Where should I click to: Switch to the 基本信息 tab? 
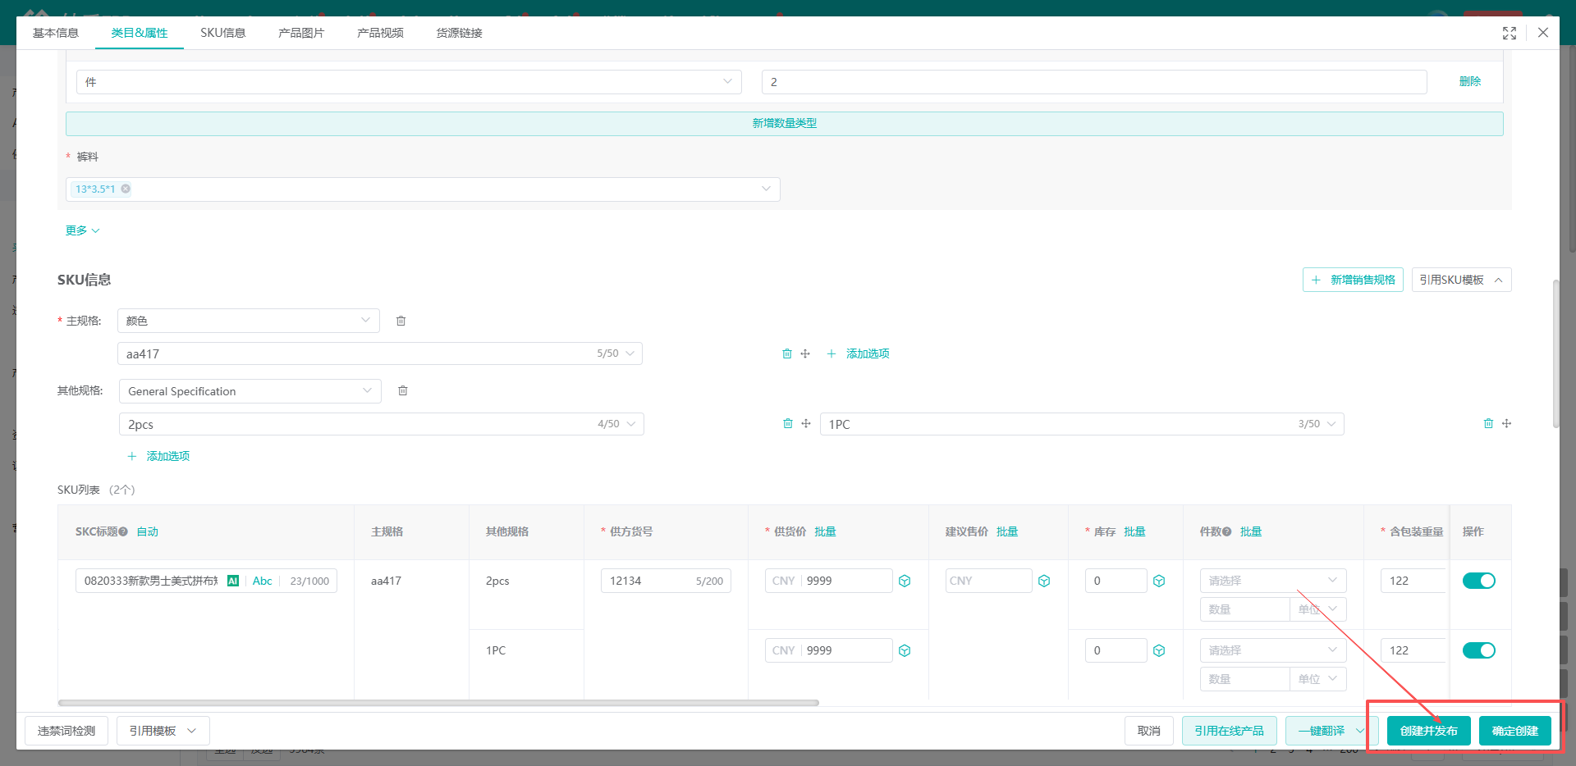56,33
